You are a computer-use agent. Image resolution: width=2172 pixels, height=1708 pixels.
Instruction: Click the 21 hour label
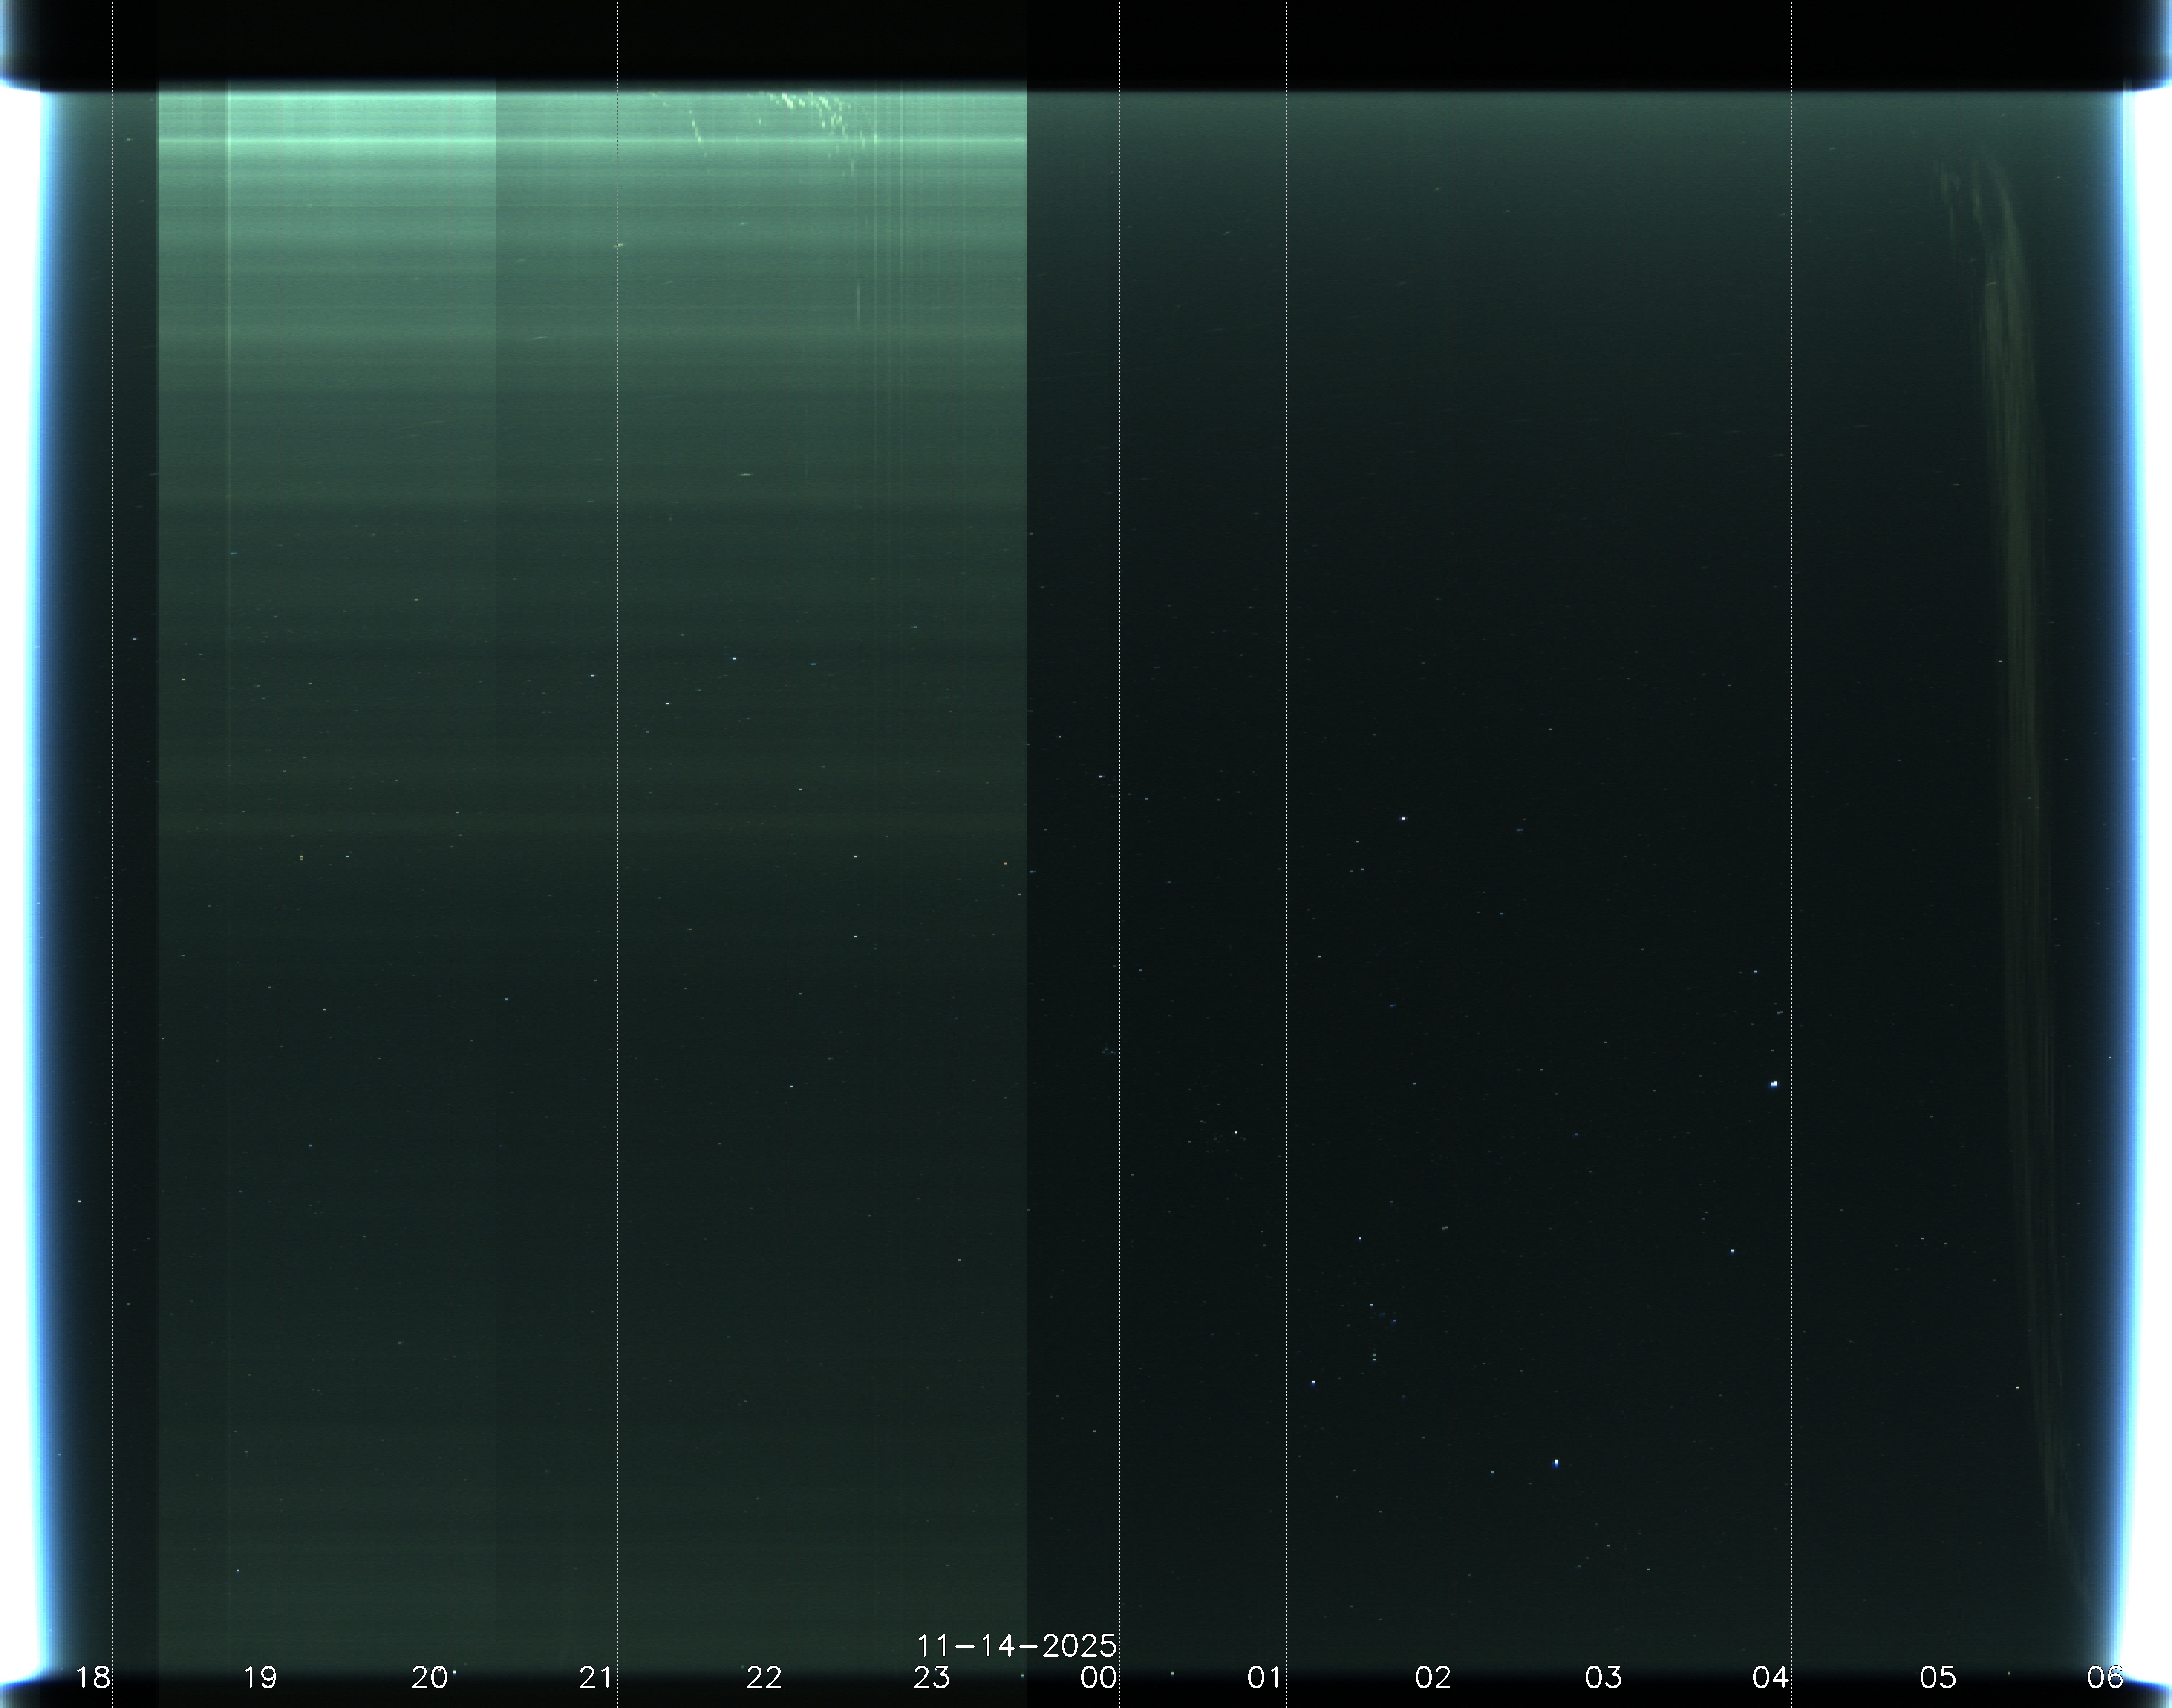click(x=596, y=1677)
